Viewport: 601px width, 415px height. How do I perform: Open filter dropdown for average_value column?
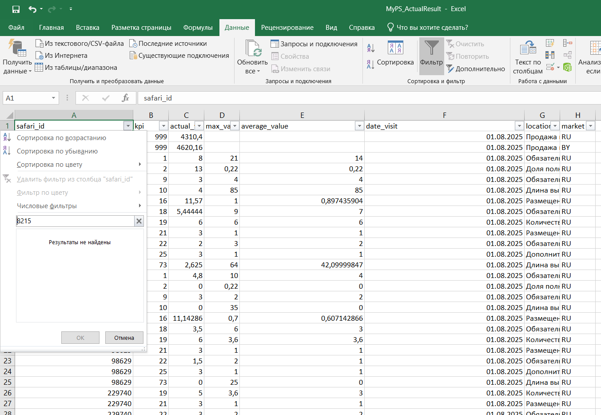coord(359,126)
